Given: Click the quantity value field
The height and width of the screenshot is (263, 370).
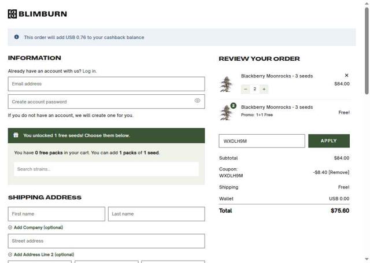Looking at the screenshot, I should pyautogui.click(x=254, y=89).
